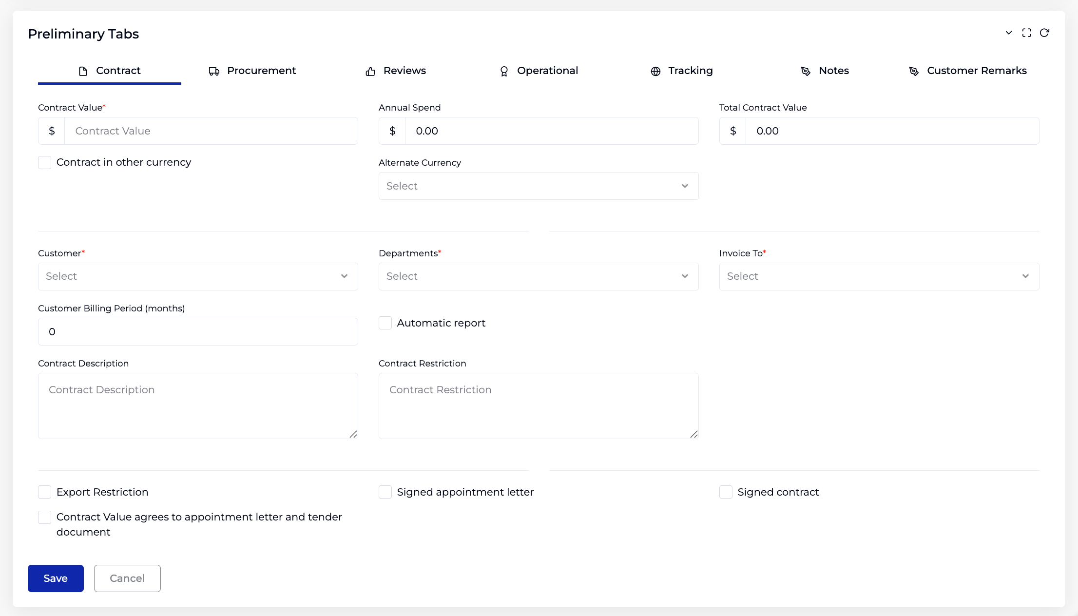Viewport: 1078px width, 616px height.
Task: Switch to the Procurement tab
Action: 252,71
